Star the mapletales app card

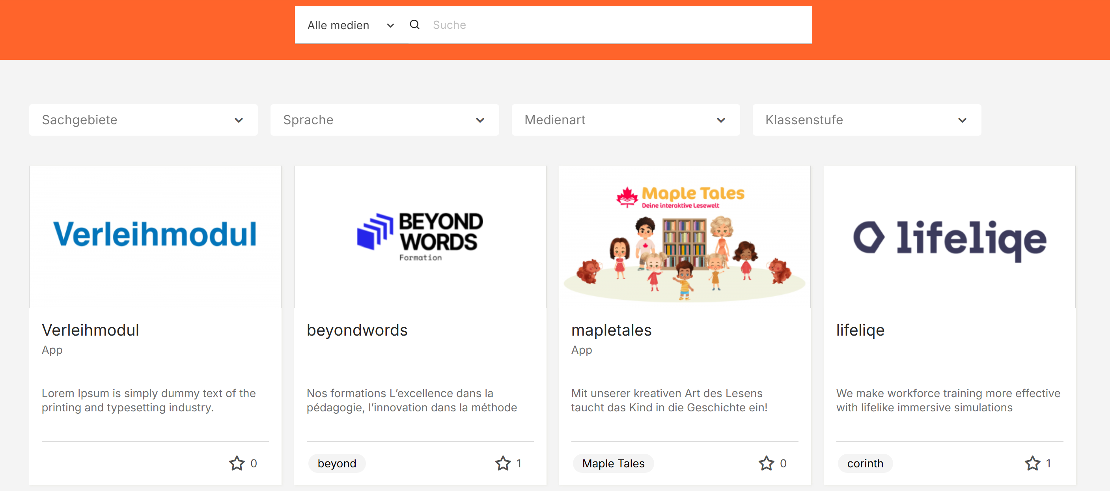pyautogui.click(x=766, y=463)
